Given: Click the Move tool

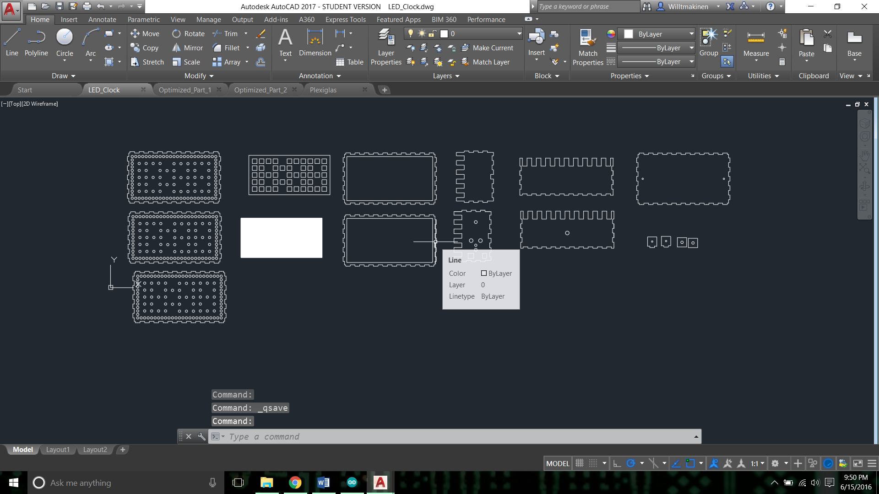Looking at the screenshot, I should coord(145,33).
